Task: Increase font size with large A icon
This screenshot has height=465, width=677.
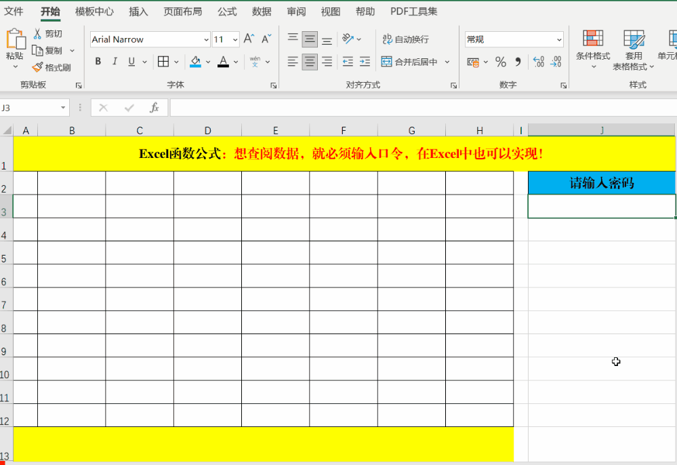Action: tap(249, 39)
